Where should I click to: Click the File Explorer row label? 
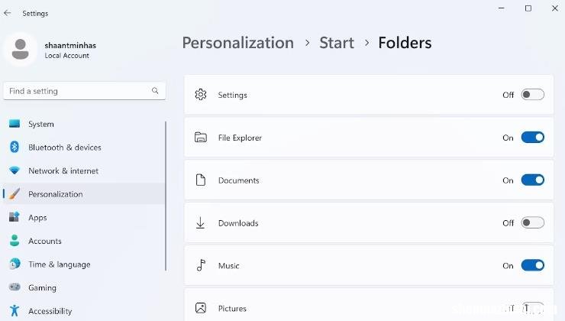coord(240,138)
